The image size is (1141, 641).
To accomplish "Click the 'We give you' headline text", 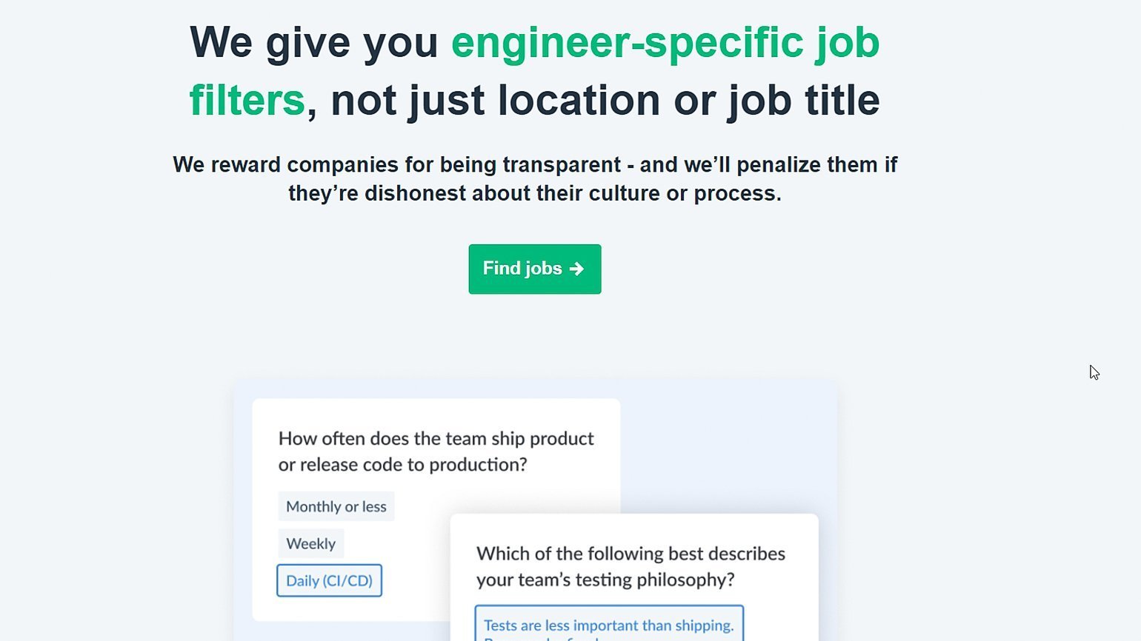I will 314,42.
